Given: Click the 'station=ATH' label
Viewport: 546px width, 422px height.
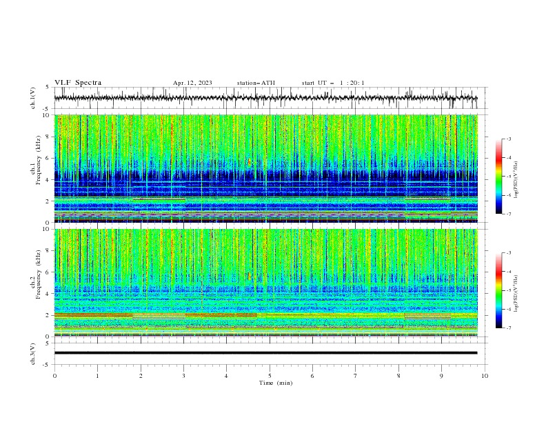Looking at the screenshot, I should [256, 83].
